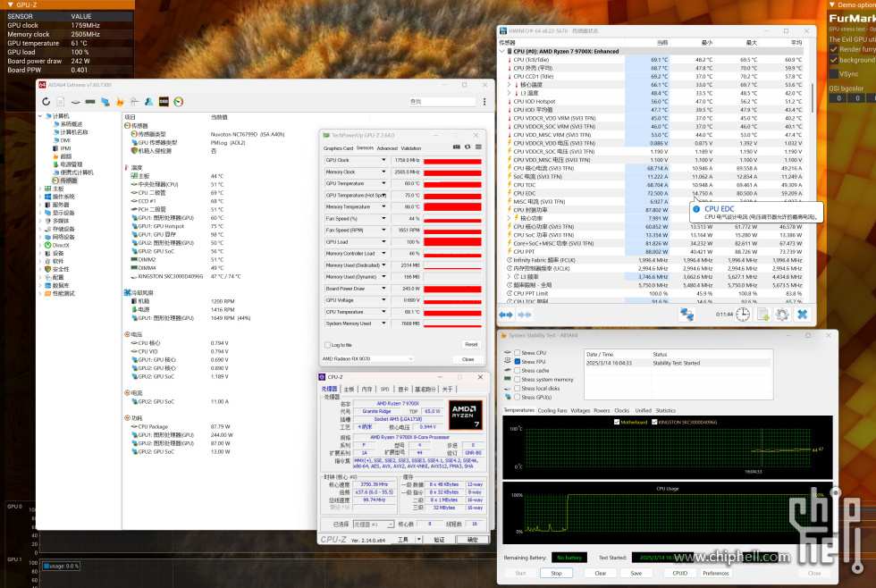Click the Stop button in Stability Test
Image resolution: width=876 pixels, height=588 pixels.
click(x=556, y=573)
